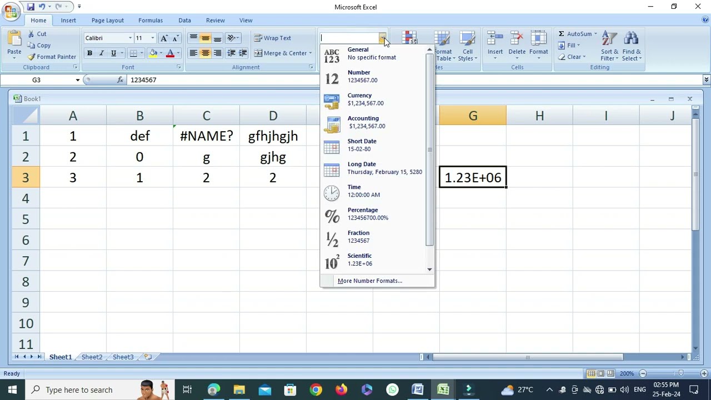Apply borders with the Borders button
Image resolution: width=711 pixels, height=400 pixels.
[x=133, y=53]
